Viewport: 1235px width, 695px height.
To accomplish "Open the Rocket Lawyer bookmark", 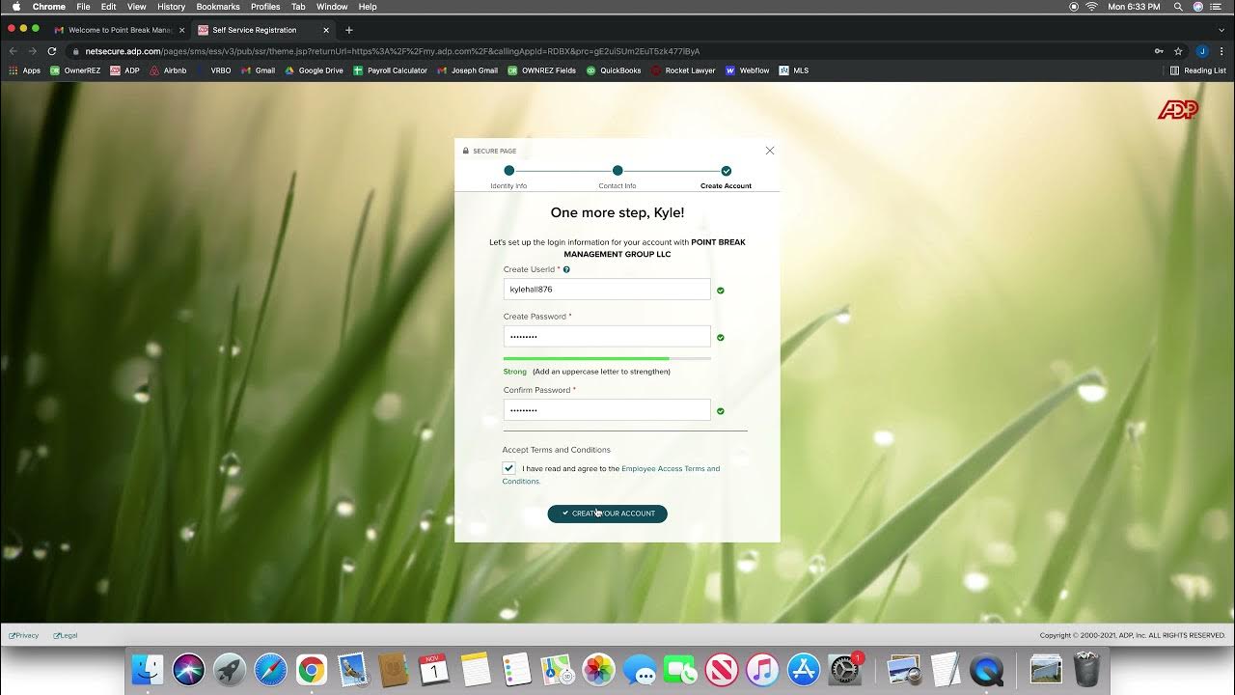I will pyautogui.click(x=683, y=70).
